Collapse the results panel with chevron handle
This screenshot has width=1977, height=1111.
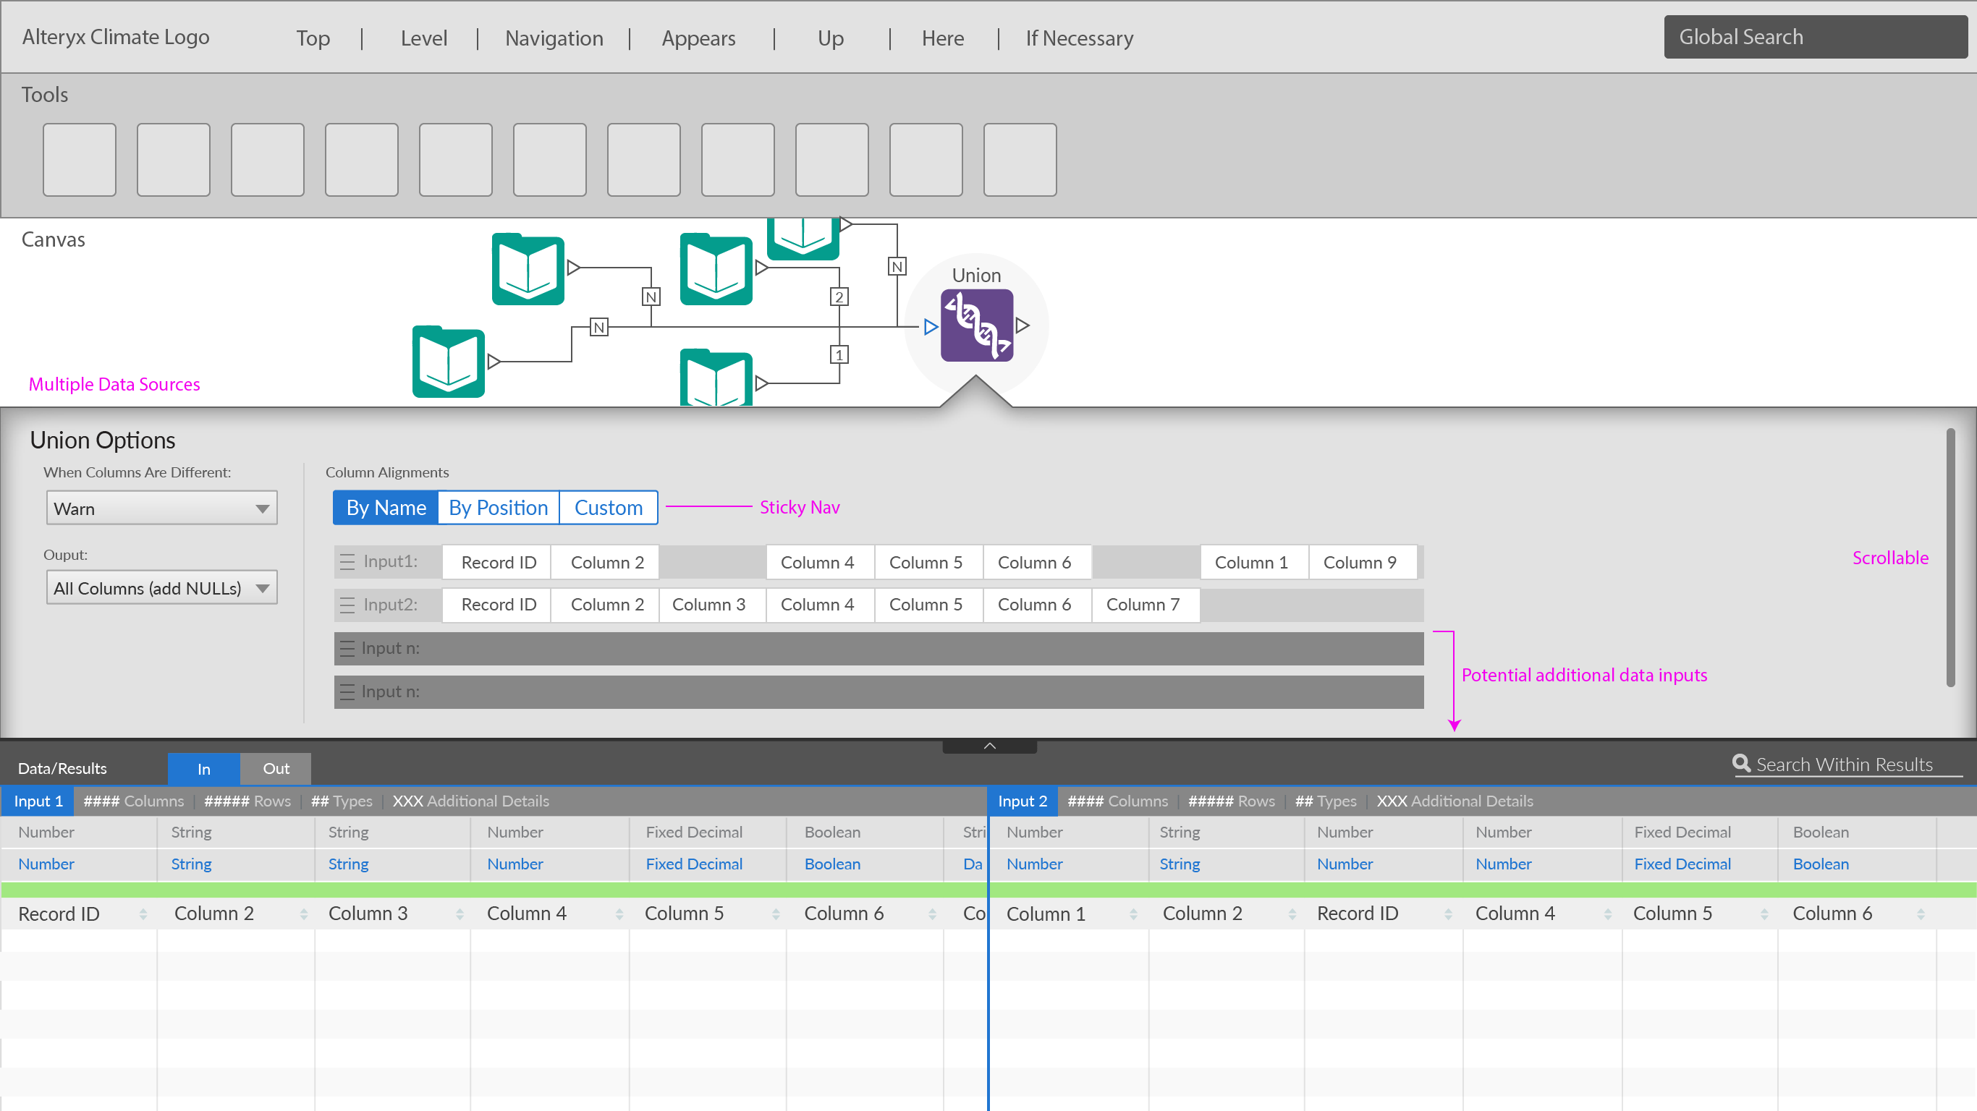click(x=989, y=746)
